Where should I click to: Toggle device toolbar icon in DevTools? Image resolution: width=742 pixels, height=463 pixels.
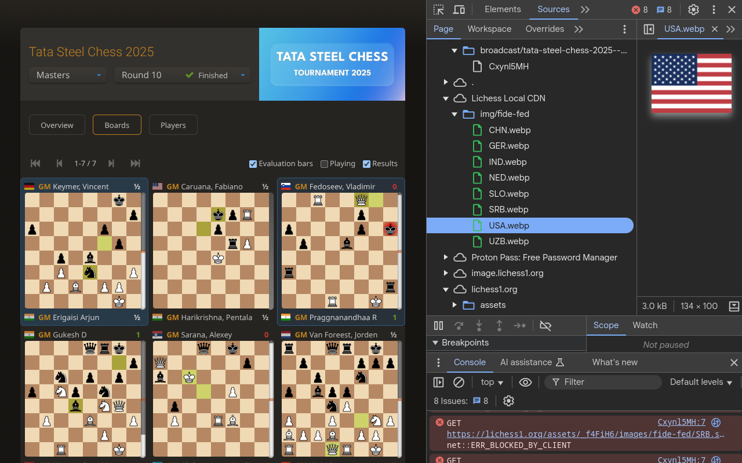459,9
